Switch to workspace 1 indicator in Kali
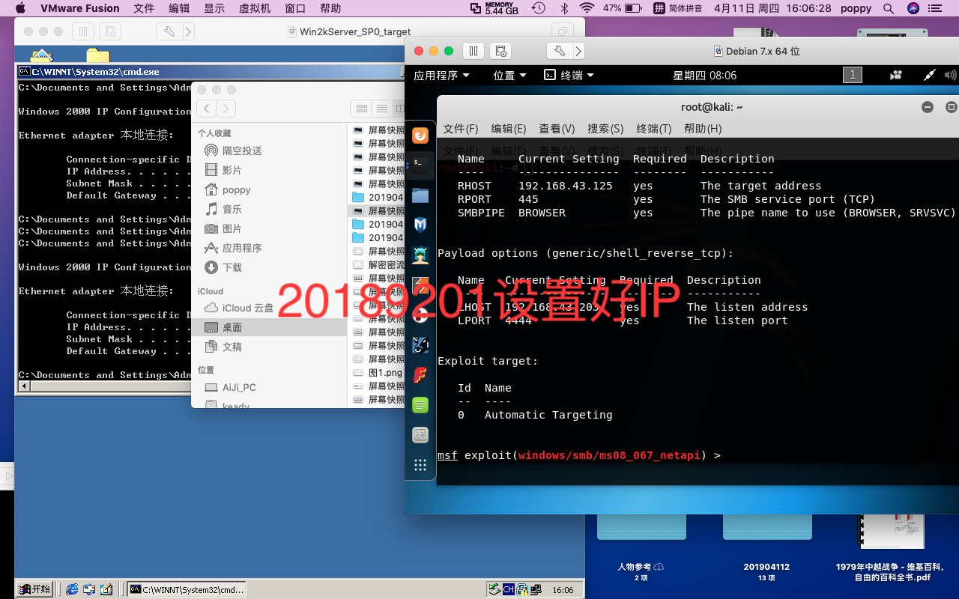 pos(852,75)
